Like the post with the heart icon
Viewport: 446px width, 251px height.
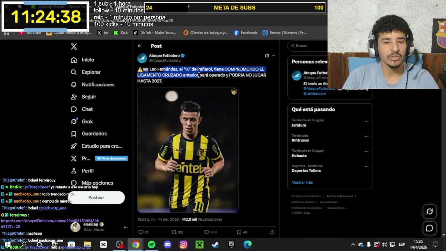[207, 232]
